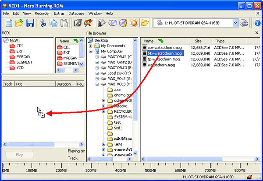Click the orange Eject disc icon
Image resolution: width=263 pixels, height=181 pixels.
134,23
